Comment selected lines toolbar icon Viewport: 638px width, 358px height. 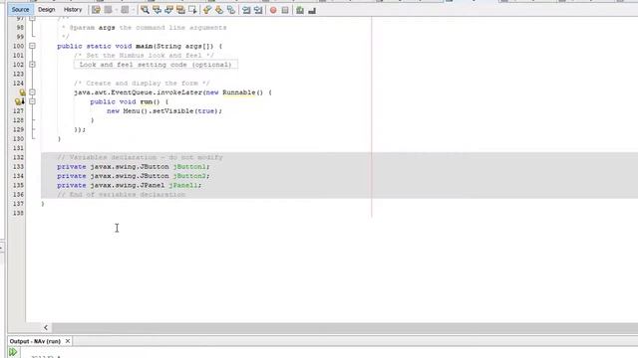click(300, 10)
